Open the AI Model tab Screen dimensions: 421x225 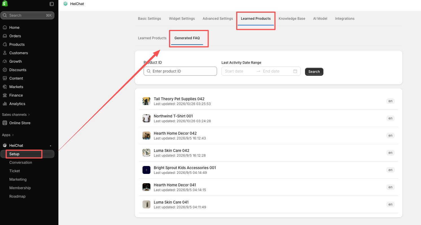(x=320, y=19)
